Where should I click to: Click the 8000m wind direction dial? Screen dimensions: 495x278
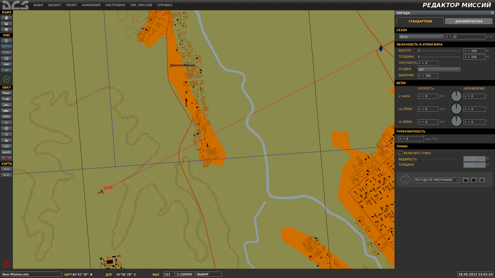click(x=456, y=121)
